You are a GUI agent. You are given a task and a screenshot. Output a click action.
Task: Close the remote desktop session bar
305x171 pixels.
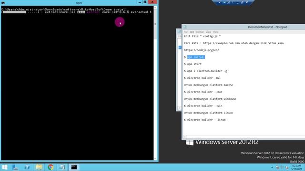pos(247,2)
